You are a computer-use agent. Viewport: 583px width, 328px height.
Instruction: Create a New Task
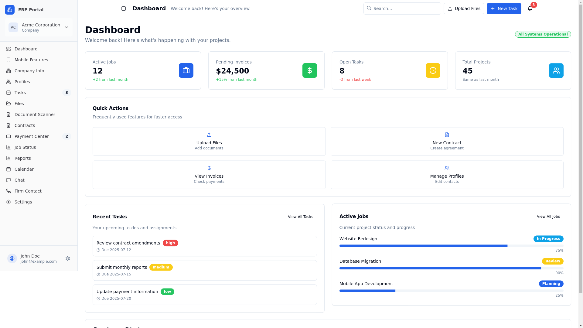click(x=504, y=9)
